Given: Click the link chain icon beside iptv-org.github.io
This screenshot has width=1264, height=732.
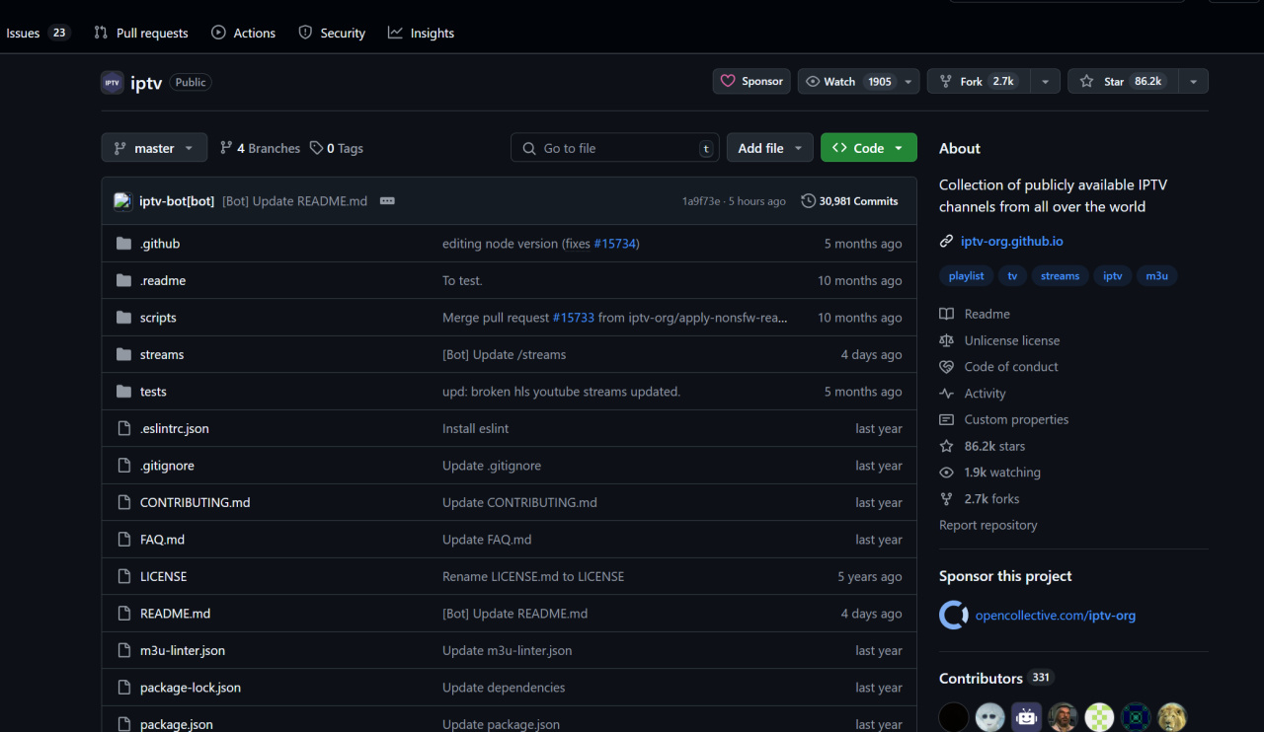Looking at the screenshot, I should click(946, 242).
